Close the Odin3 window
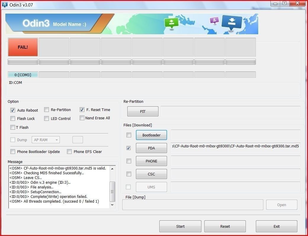The width and height of the screenshot is (308, 236). pyautogui.click(x=298, y=3)
